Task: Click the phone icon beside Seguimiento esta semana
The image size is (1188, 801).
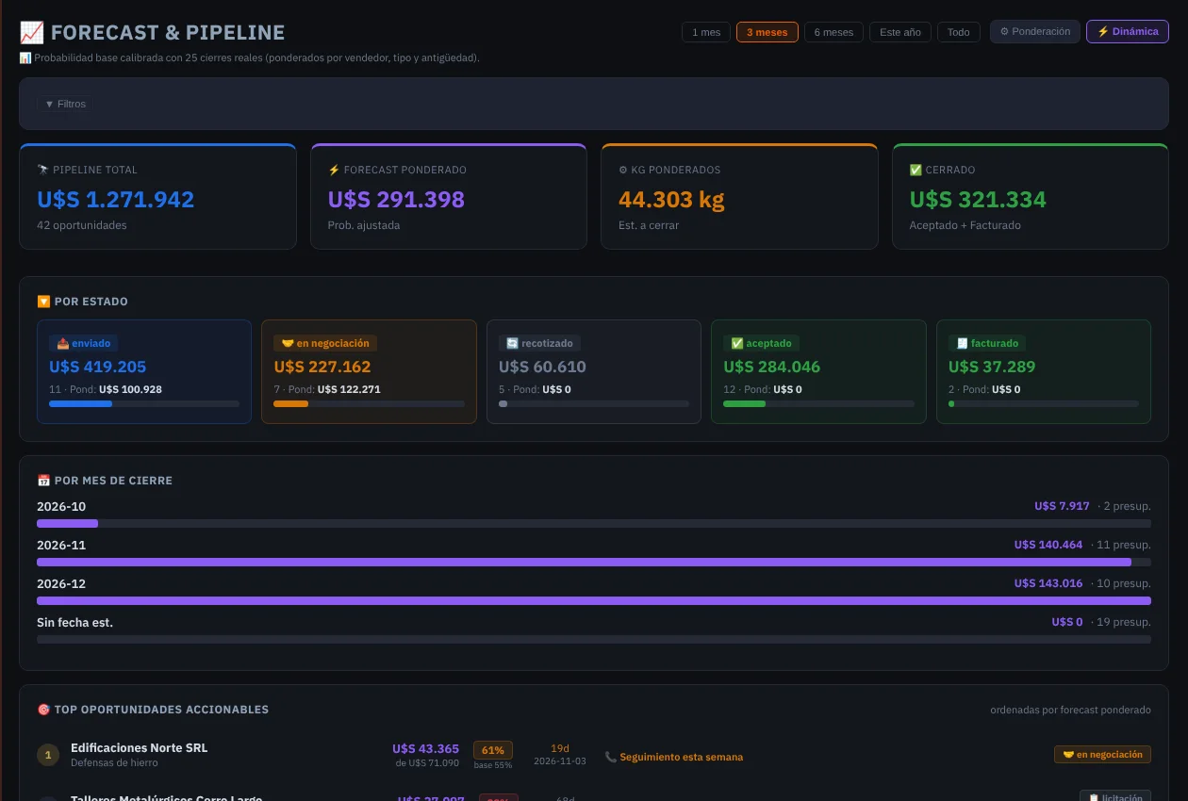Action: pyautogui.click(x=611, y=757)
